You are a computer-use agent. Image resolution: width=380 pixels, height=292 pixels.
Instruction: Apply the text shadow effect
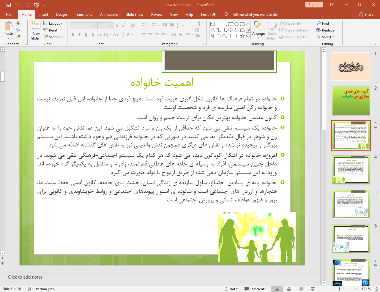[93, 35]
